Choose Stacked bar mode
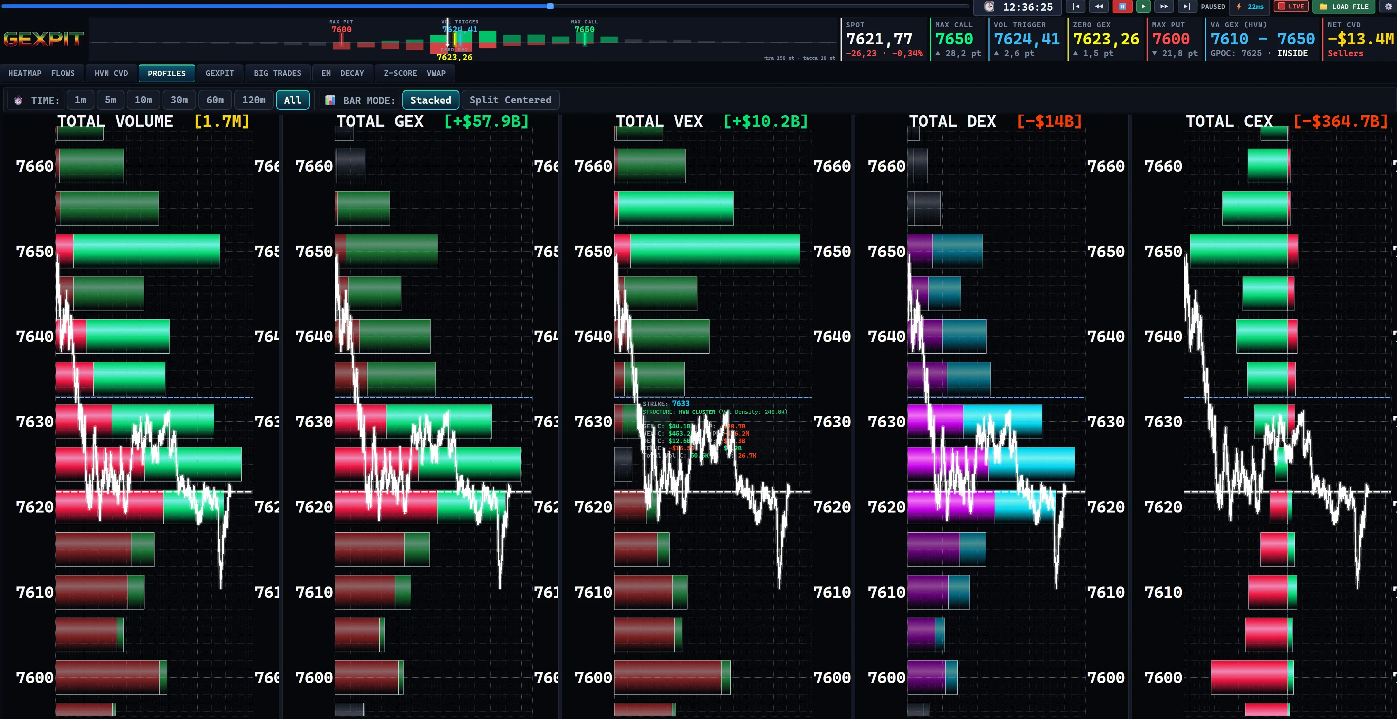The width and height of the screenshot is (1397, 719). pyautogui.click(x=431, y=100)
